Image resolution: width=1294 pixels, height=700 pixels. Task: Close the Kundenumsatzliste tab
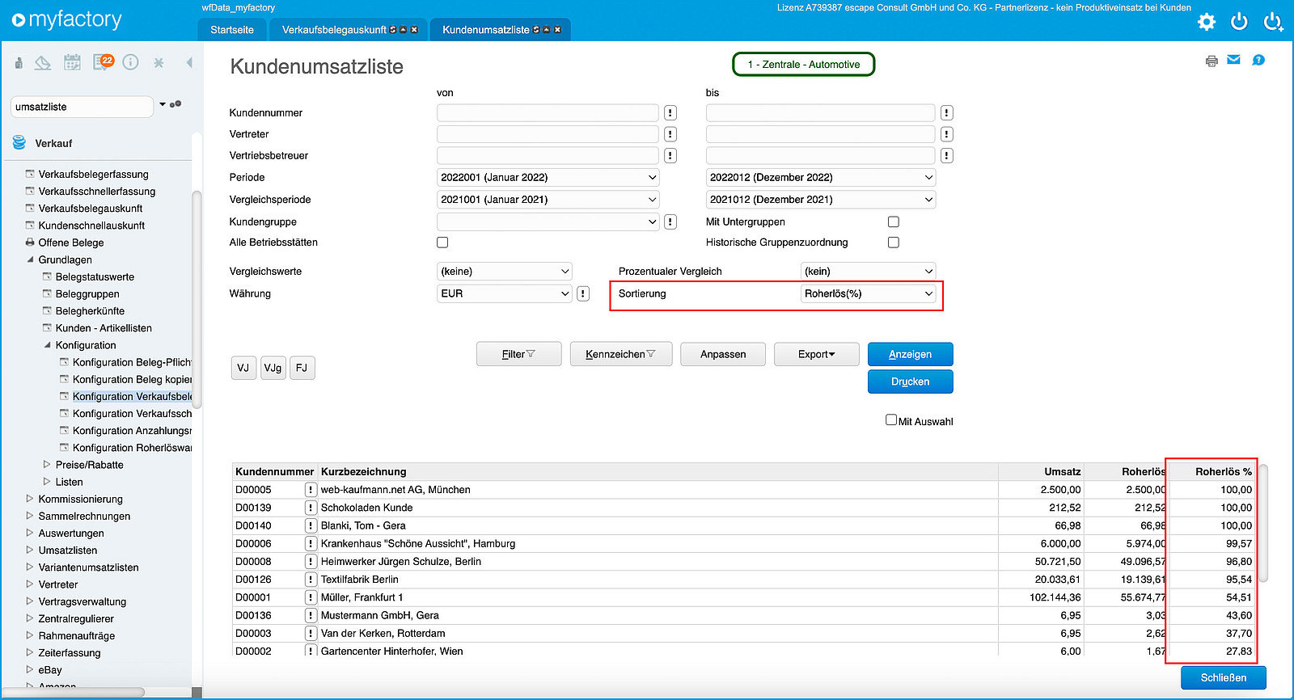pyautogui.click(x=557, y=30)
